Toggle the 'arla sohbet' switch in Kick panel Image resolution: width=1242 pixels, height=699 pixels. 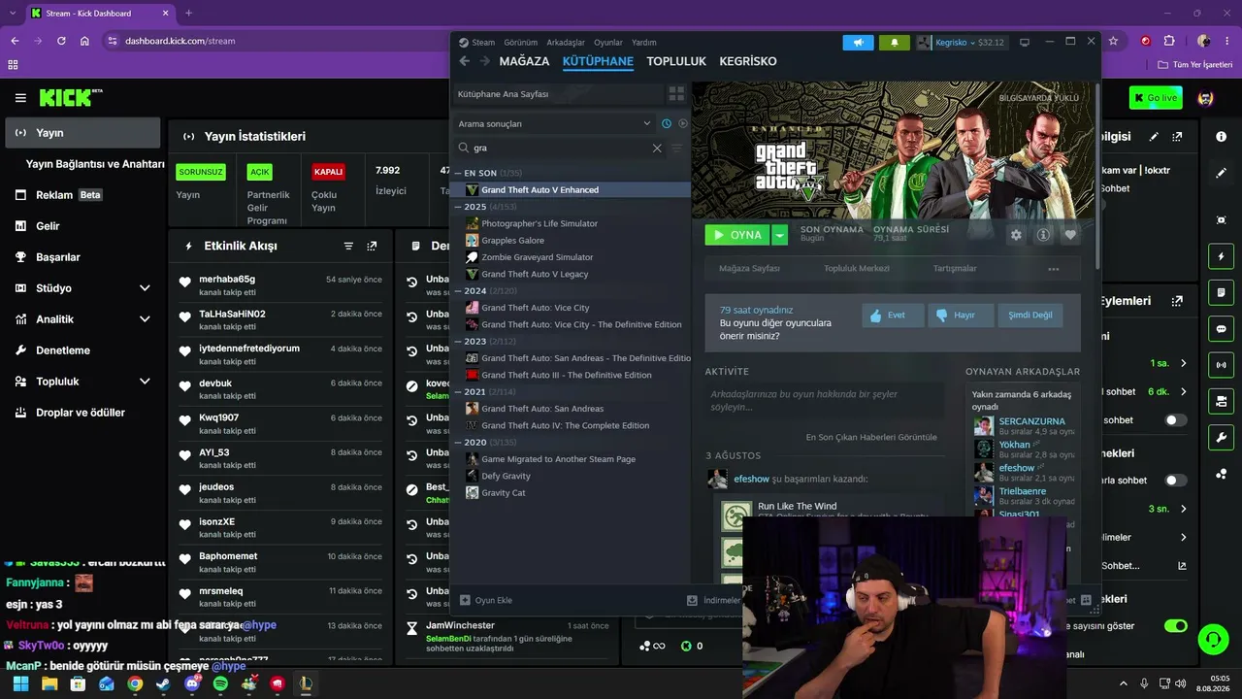click(1176, 481)
